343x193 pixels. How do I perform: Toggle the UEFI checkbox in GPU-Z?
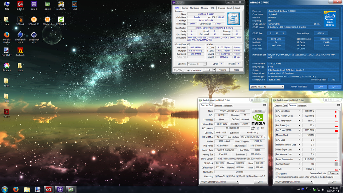[x=258, y=128]
